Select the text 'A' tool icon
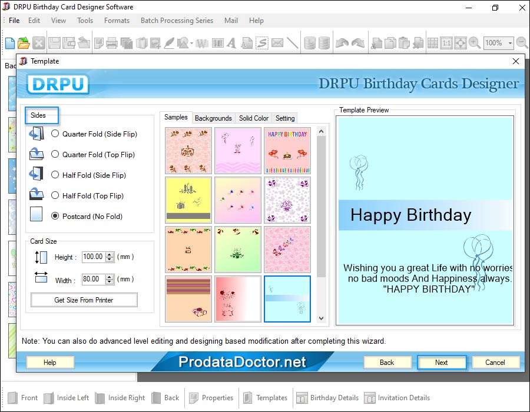530x412 pixels. click(x=231, y=43)
